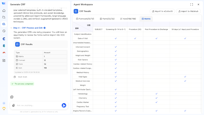Open the history clock icon in sidebar
Image resolution: width=204 pixels, height=115 pixels.
click(4, 31)
